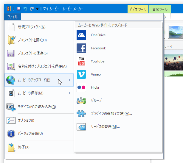Click the Vimeo logo icon
Viewport: 183px width, 163px height.
(x=81, y=74)
